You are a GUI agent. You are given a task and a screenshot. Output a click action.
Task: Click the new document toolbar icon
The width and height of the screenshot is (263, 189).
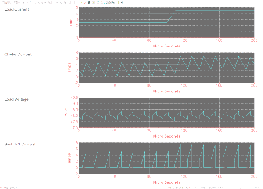coord(3,3)
